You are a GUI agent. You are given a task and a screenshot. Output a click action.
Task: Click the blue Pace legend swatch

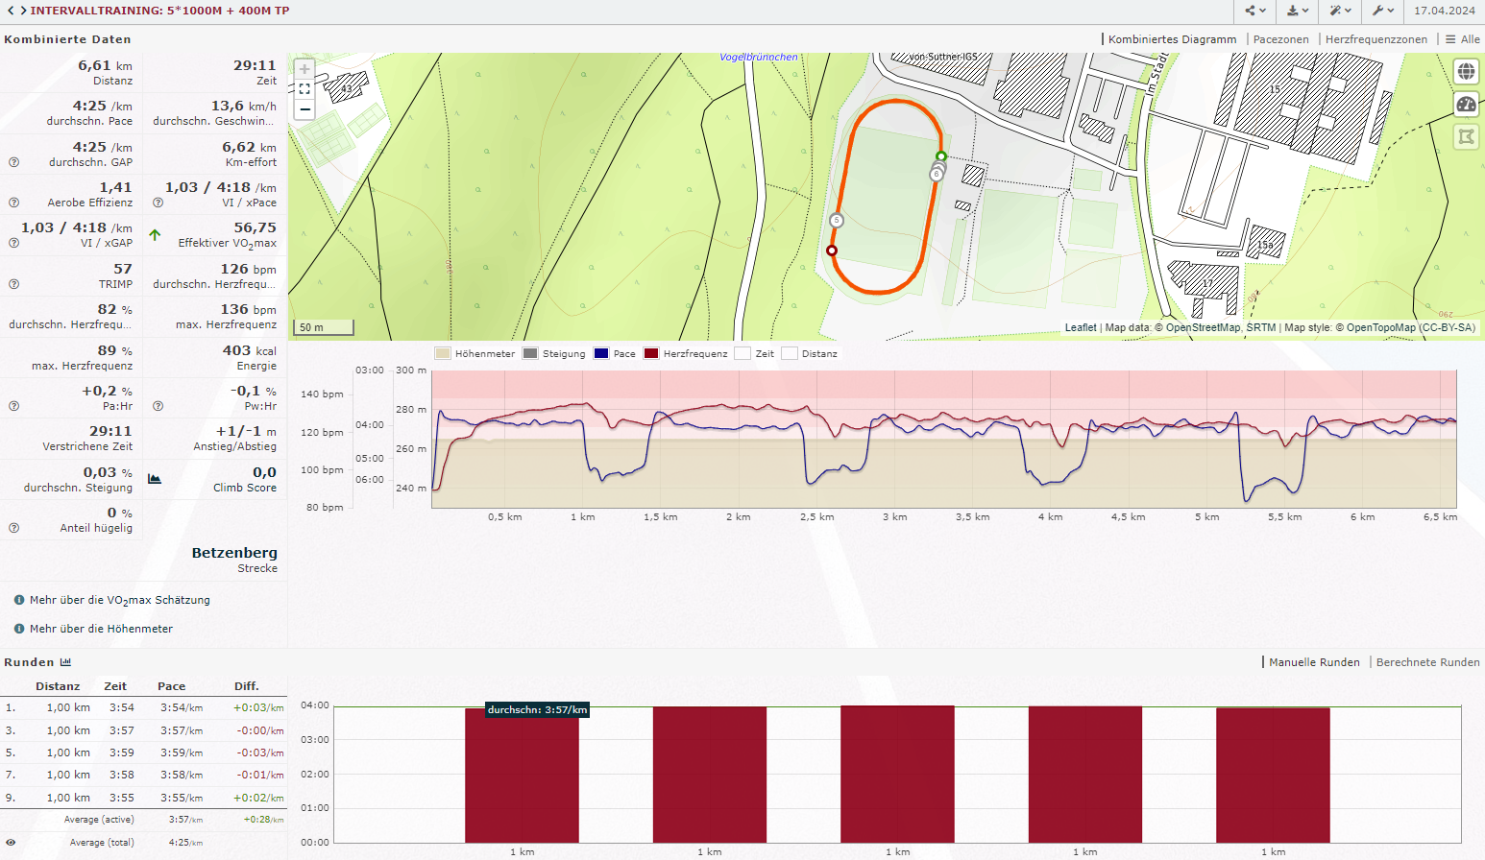click(601, 353)
